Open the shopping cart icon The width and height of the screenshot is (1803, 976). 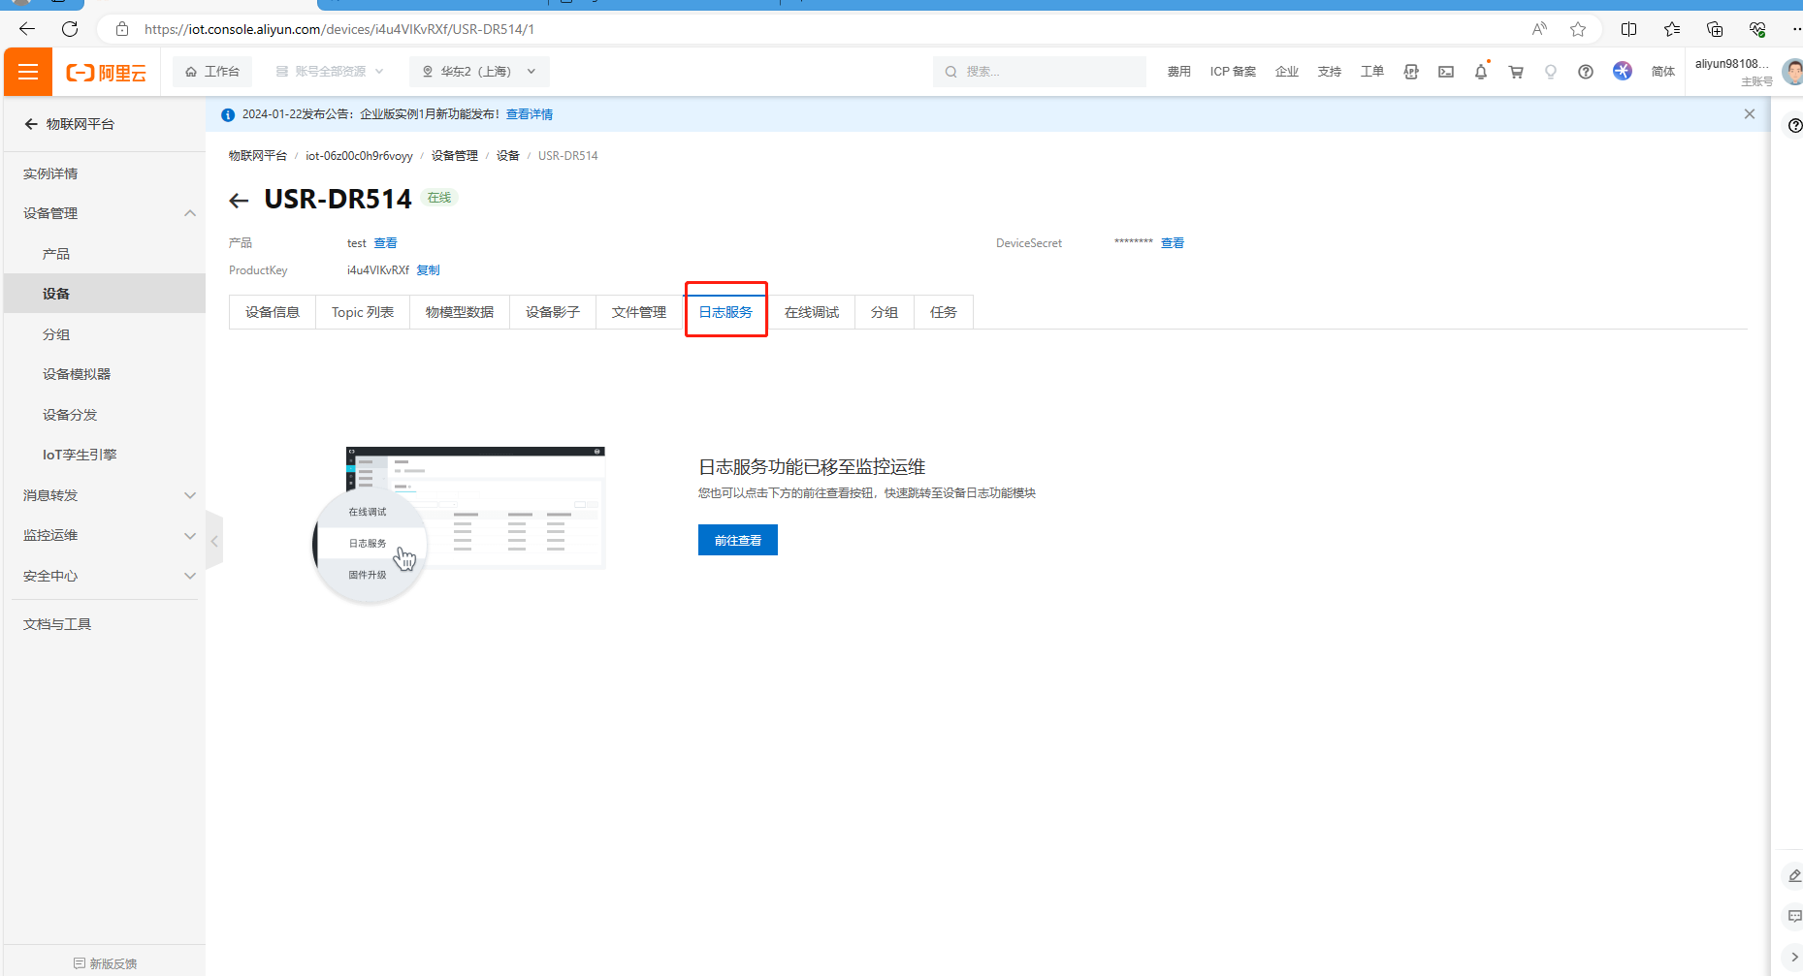click(x=1515, y=72)
